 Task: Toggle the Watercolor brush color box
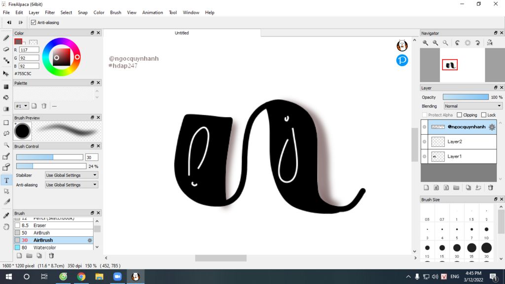tap(17, 248)
